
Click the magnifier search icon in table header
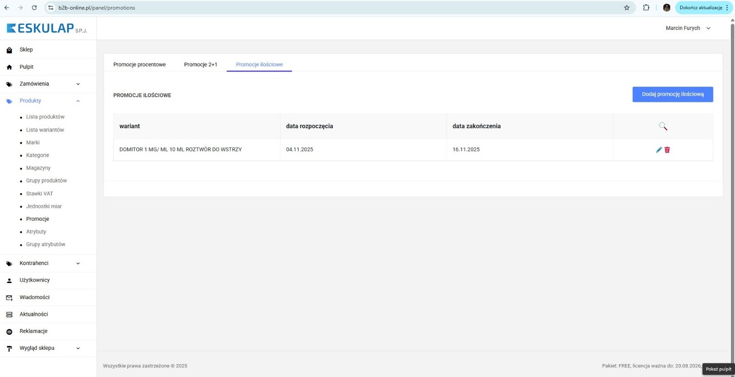tap(663, 126)
